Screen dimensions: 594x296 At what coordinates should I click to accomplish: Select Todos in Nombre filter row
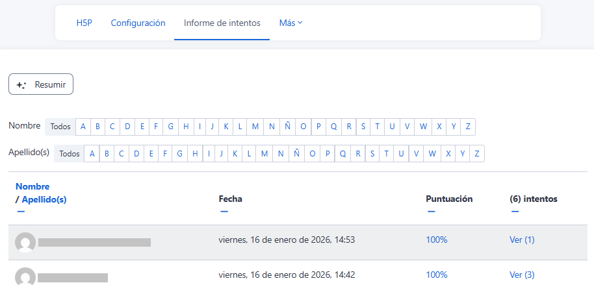[60, 127]
